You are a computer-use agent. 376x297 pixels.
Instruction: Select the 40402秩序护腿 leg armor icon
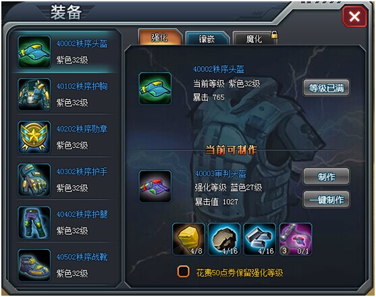[x=34, y=223]
